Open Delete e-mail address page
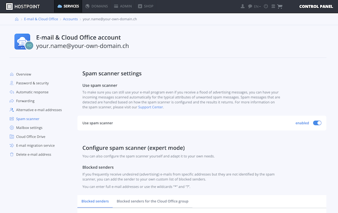 pyautogui.click(x=33, y=154)
